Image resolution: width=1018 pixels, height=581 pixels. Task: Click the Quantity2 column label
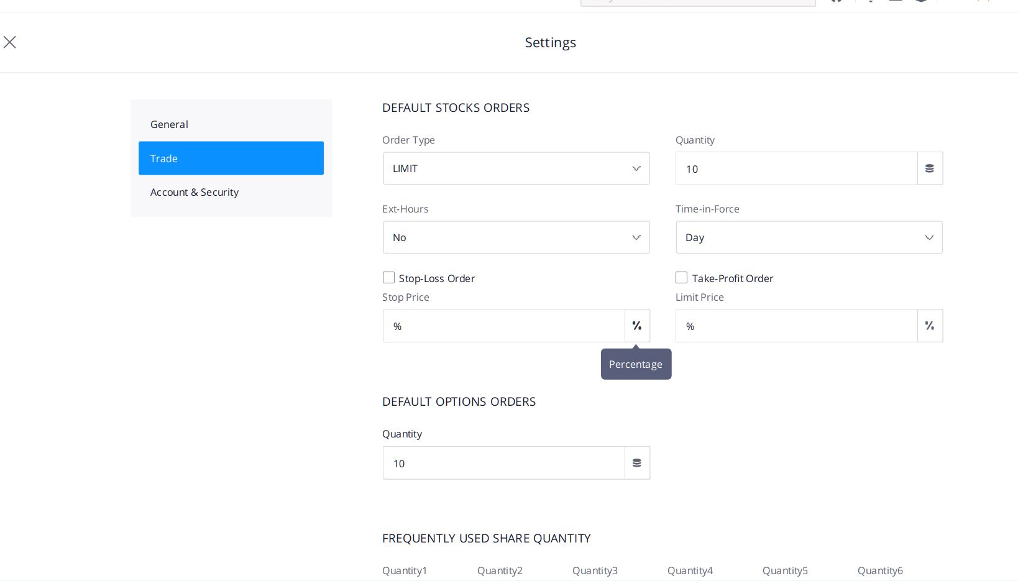[500, 570]
